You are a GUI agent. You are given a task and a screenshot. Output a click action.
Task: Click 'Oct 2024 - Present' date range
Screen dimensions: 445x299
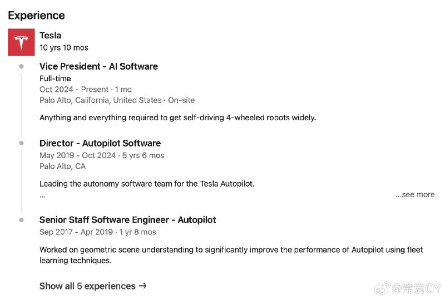[x=74, y=90]
